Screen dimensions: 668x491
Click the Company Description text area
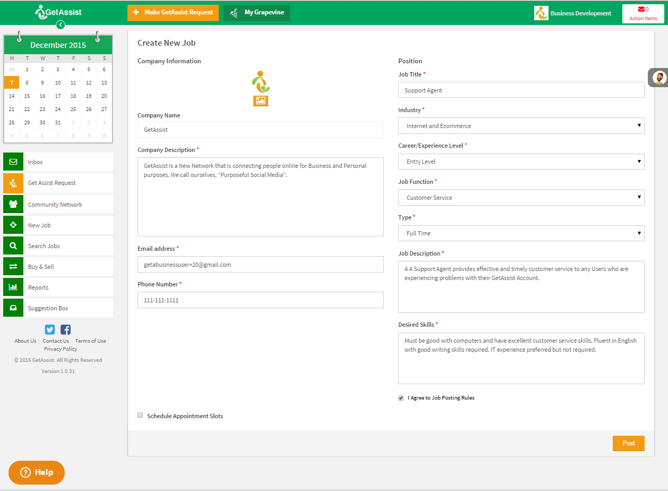pyautogui.click(x=261, y=197)
